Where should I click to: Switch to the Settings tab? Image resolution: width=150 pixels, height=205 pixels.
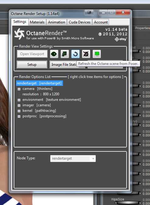[20, 22]
